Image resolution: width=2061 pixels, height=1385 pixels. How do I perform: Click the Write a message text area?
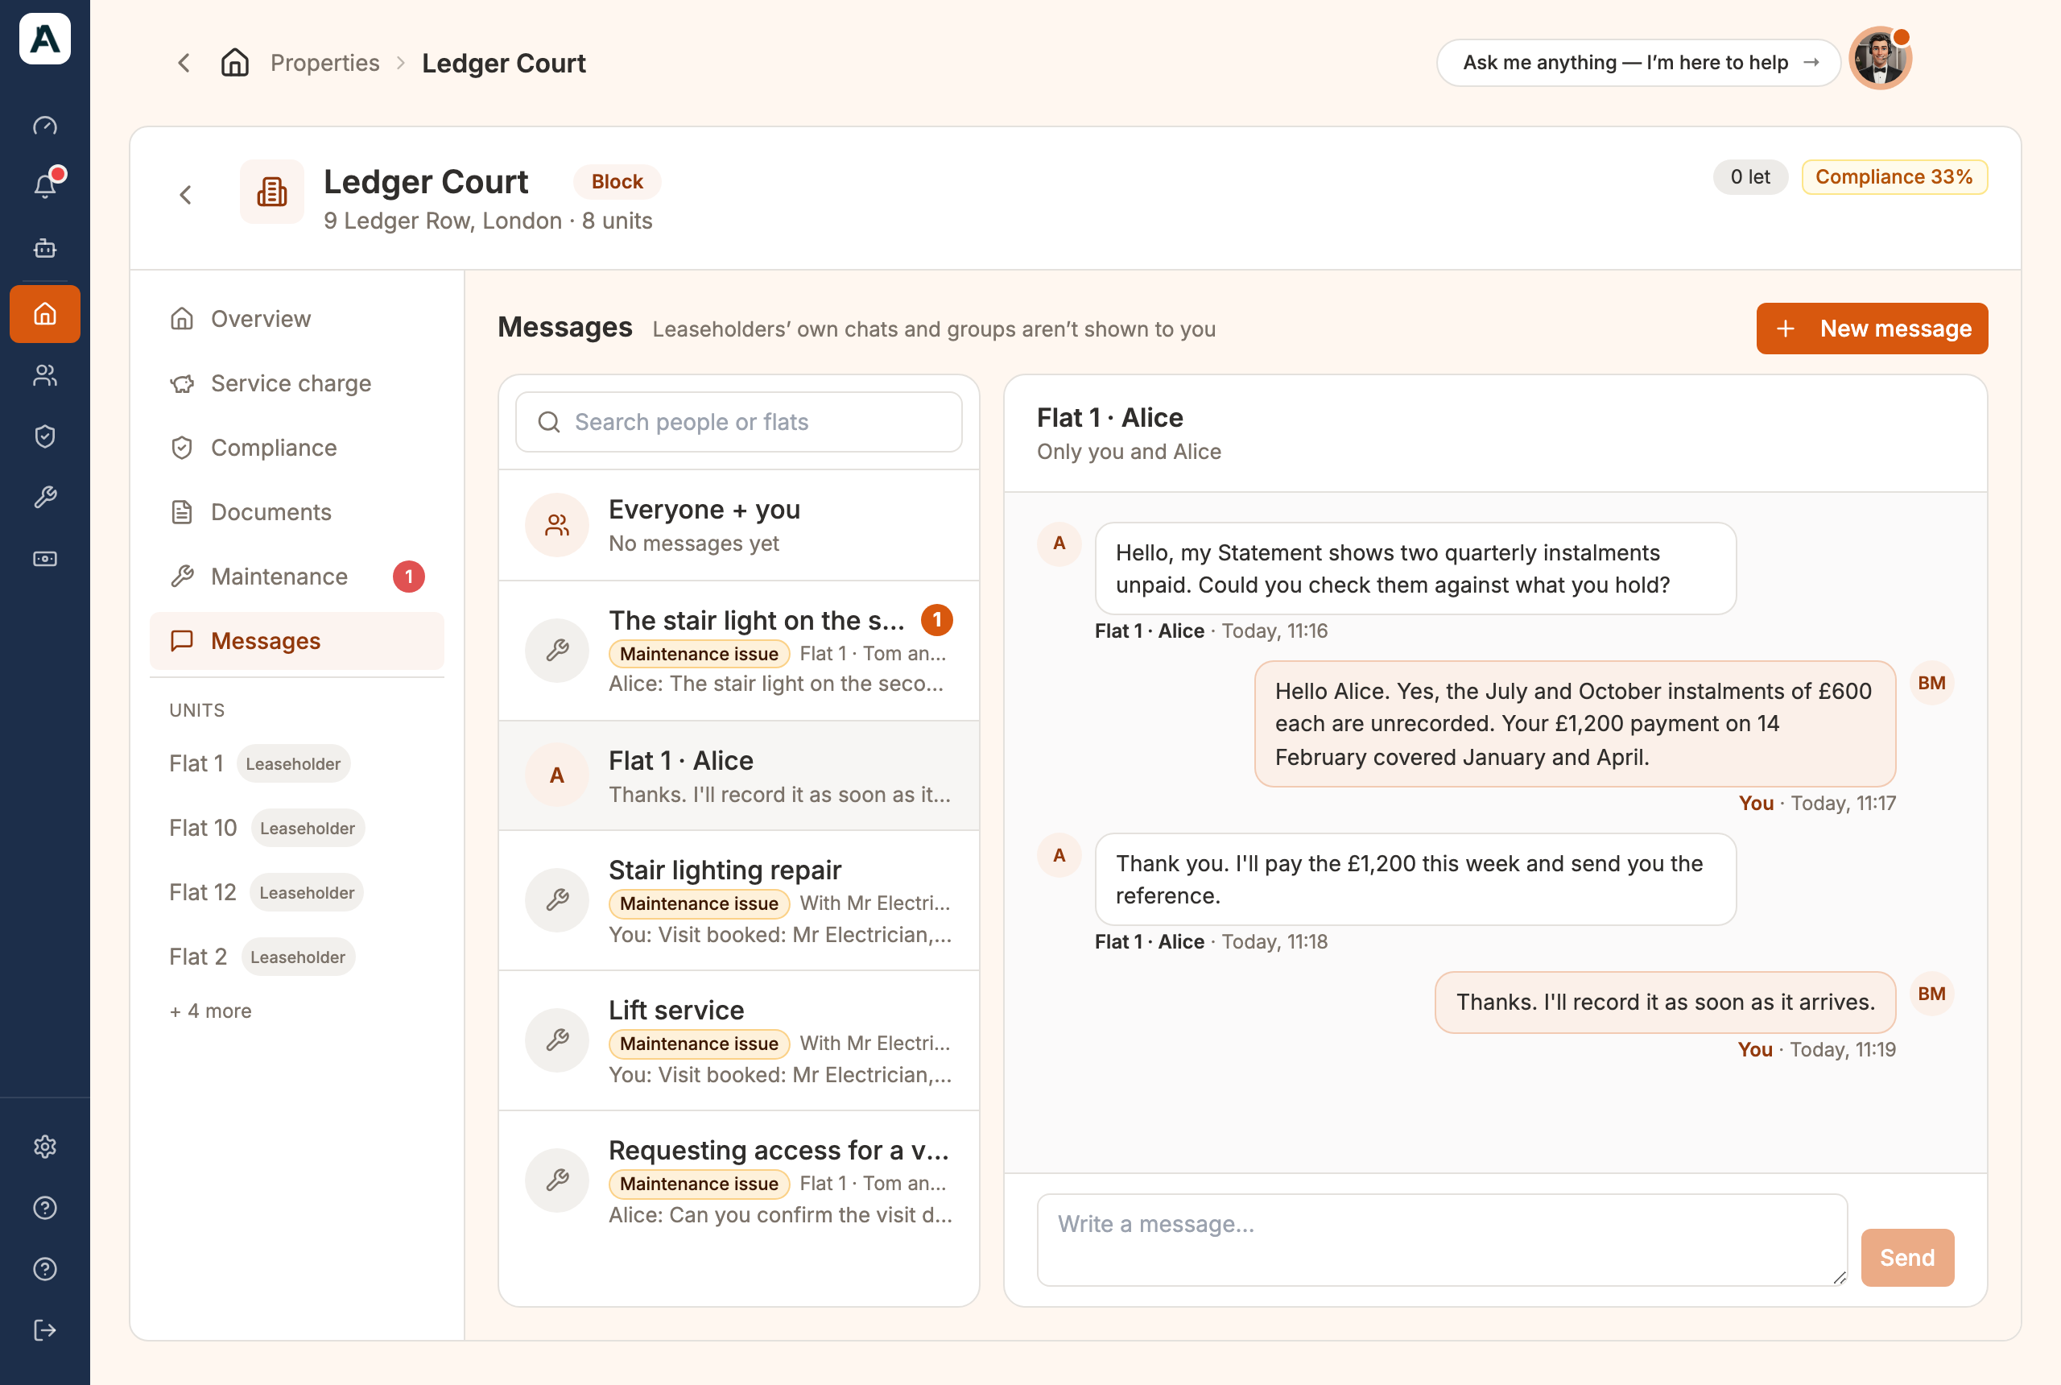point(1442,1240)
